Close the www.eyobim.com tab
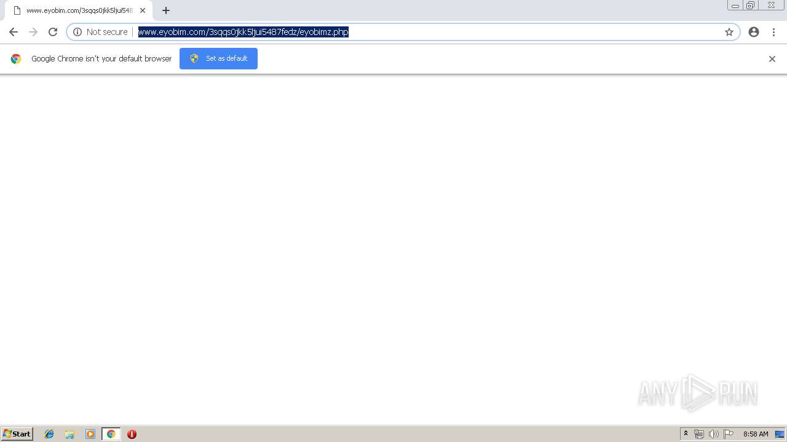 point(143,10)
